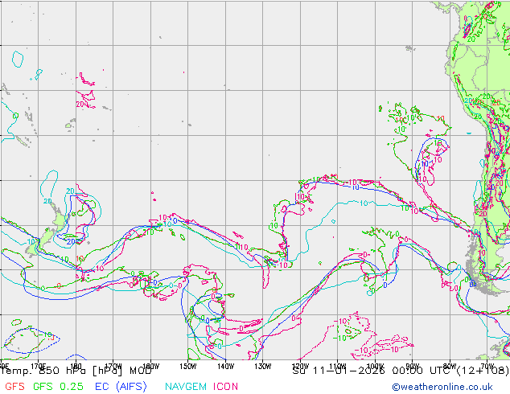Screen dimensions: 510x394
Task: Click the 150W longitude axis label
Action: coord(188,367)
